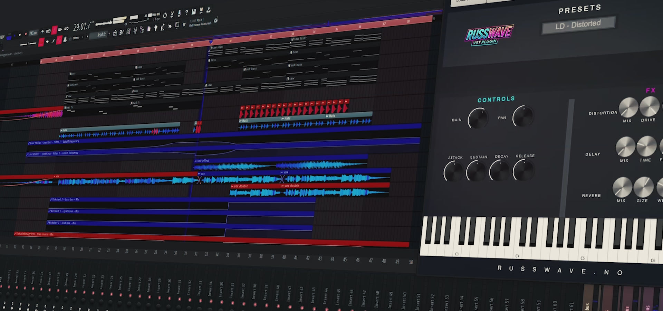Screen dimensions: 663x311
Task: Click the 29:01 time display
Action: (81, 27)
